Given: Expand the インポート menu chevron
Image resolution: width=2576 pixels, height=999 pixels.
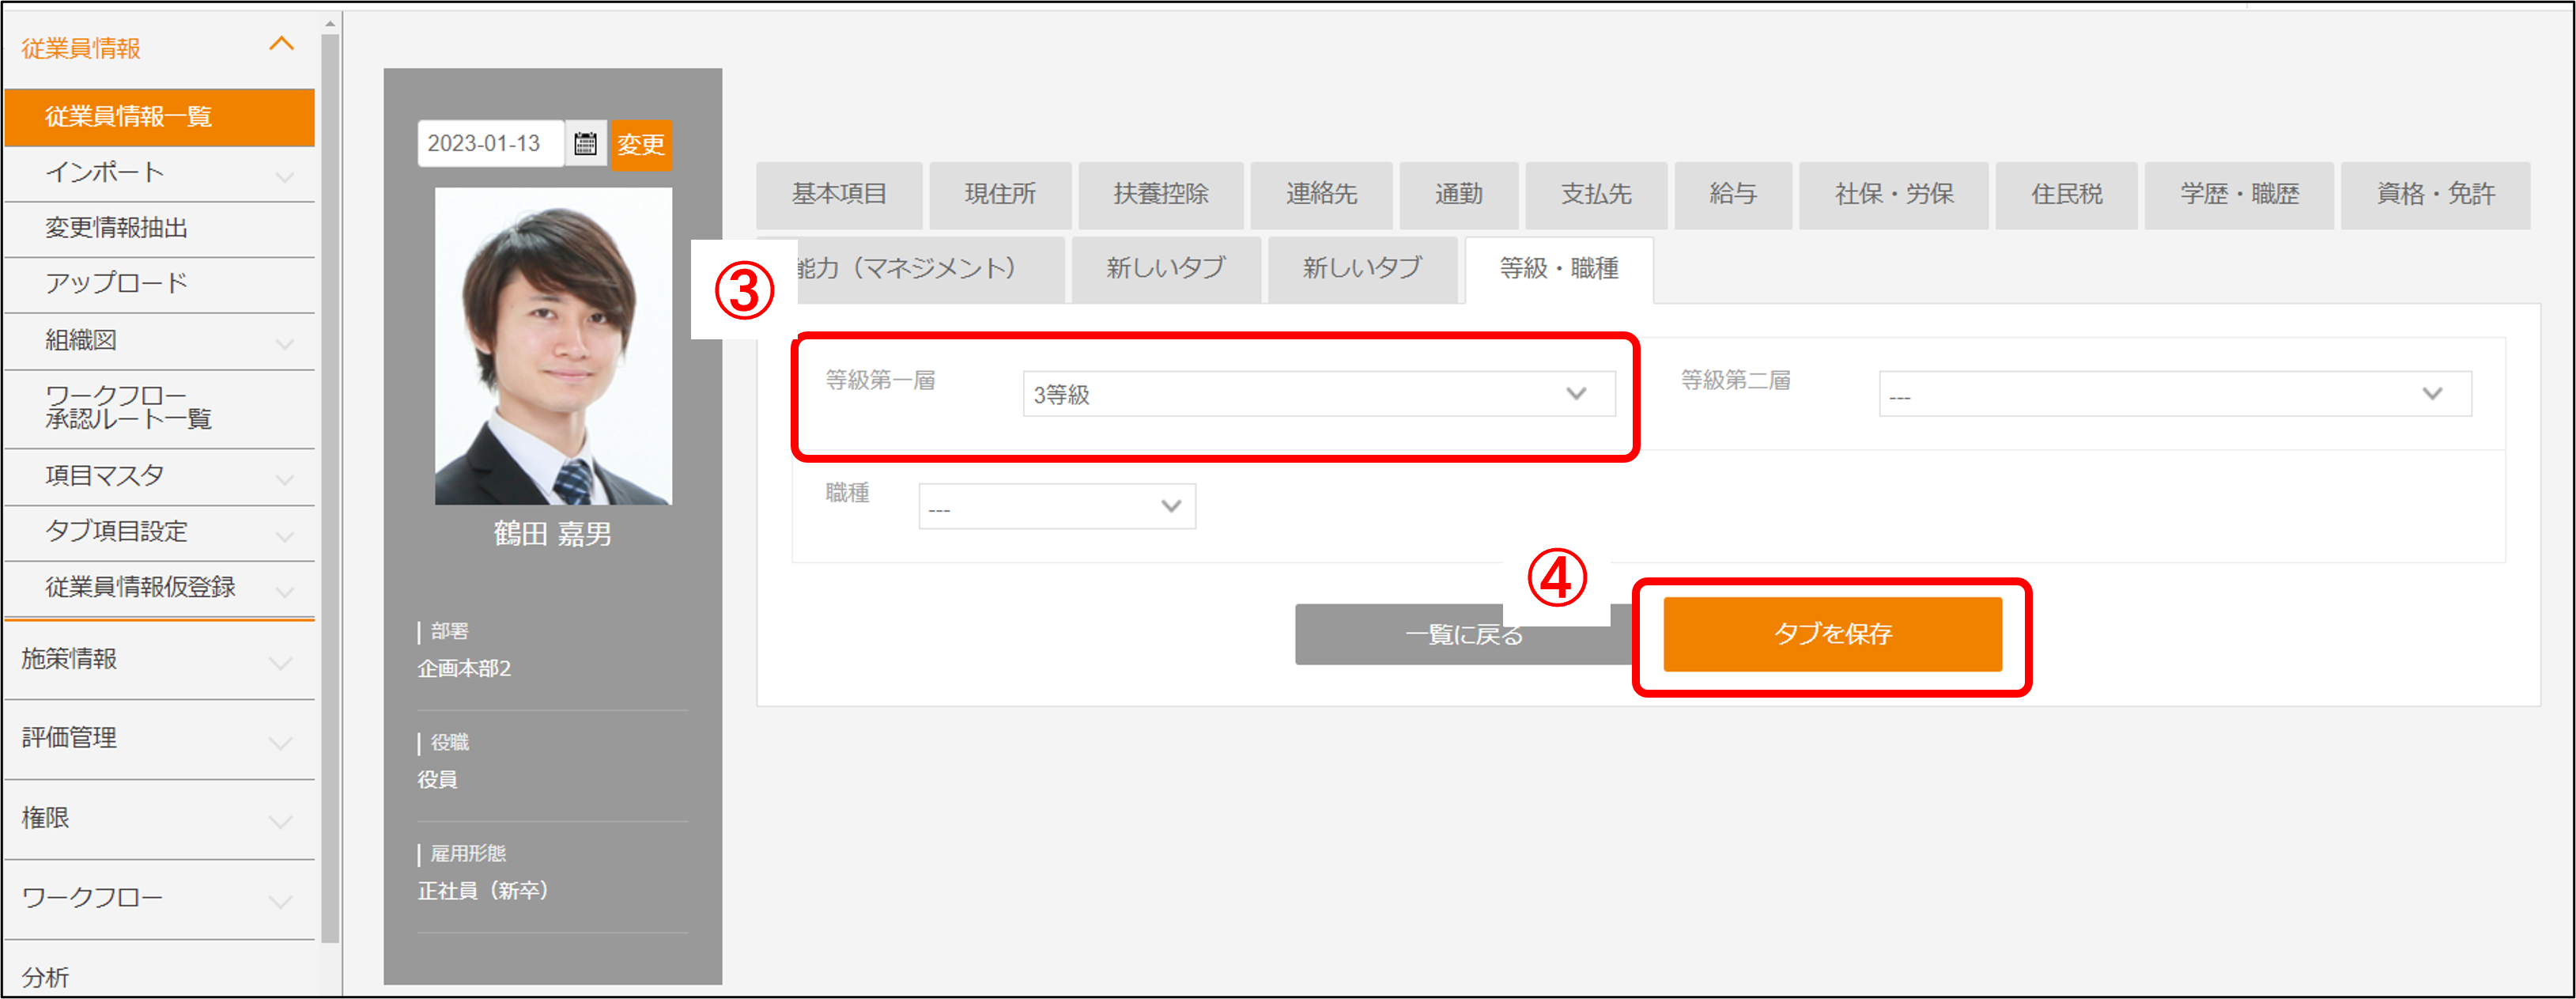Looking at the screenshot, I should point(284,177).
